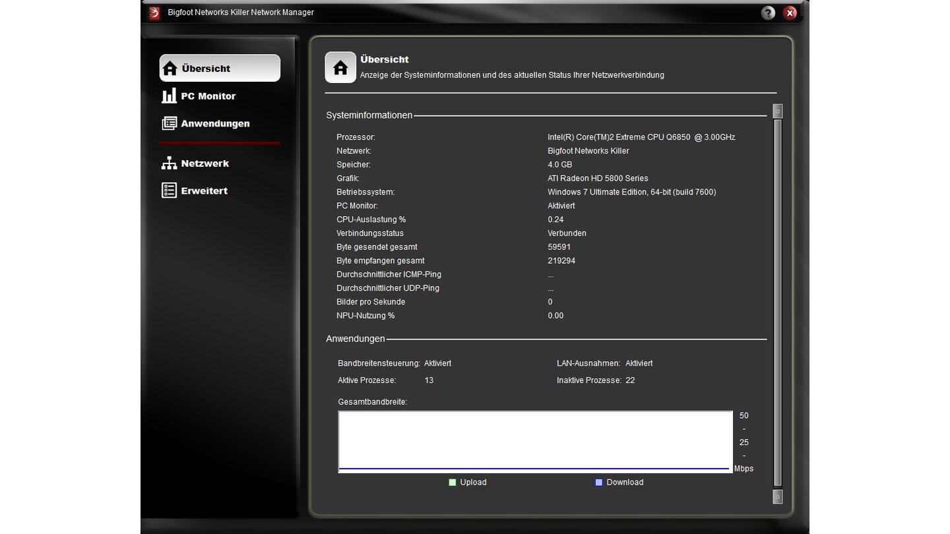The height and width of the screenshot is (534, 950).
Task: Click the vertical scrollbar thumb
Action: pos(777,303)
